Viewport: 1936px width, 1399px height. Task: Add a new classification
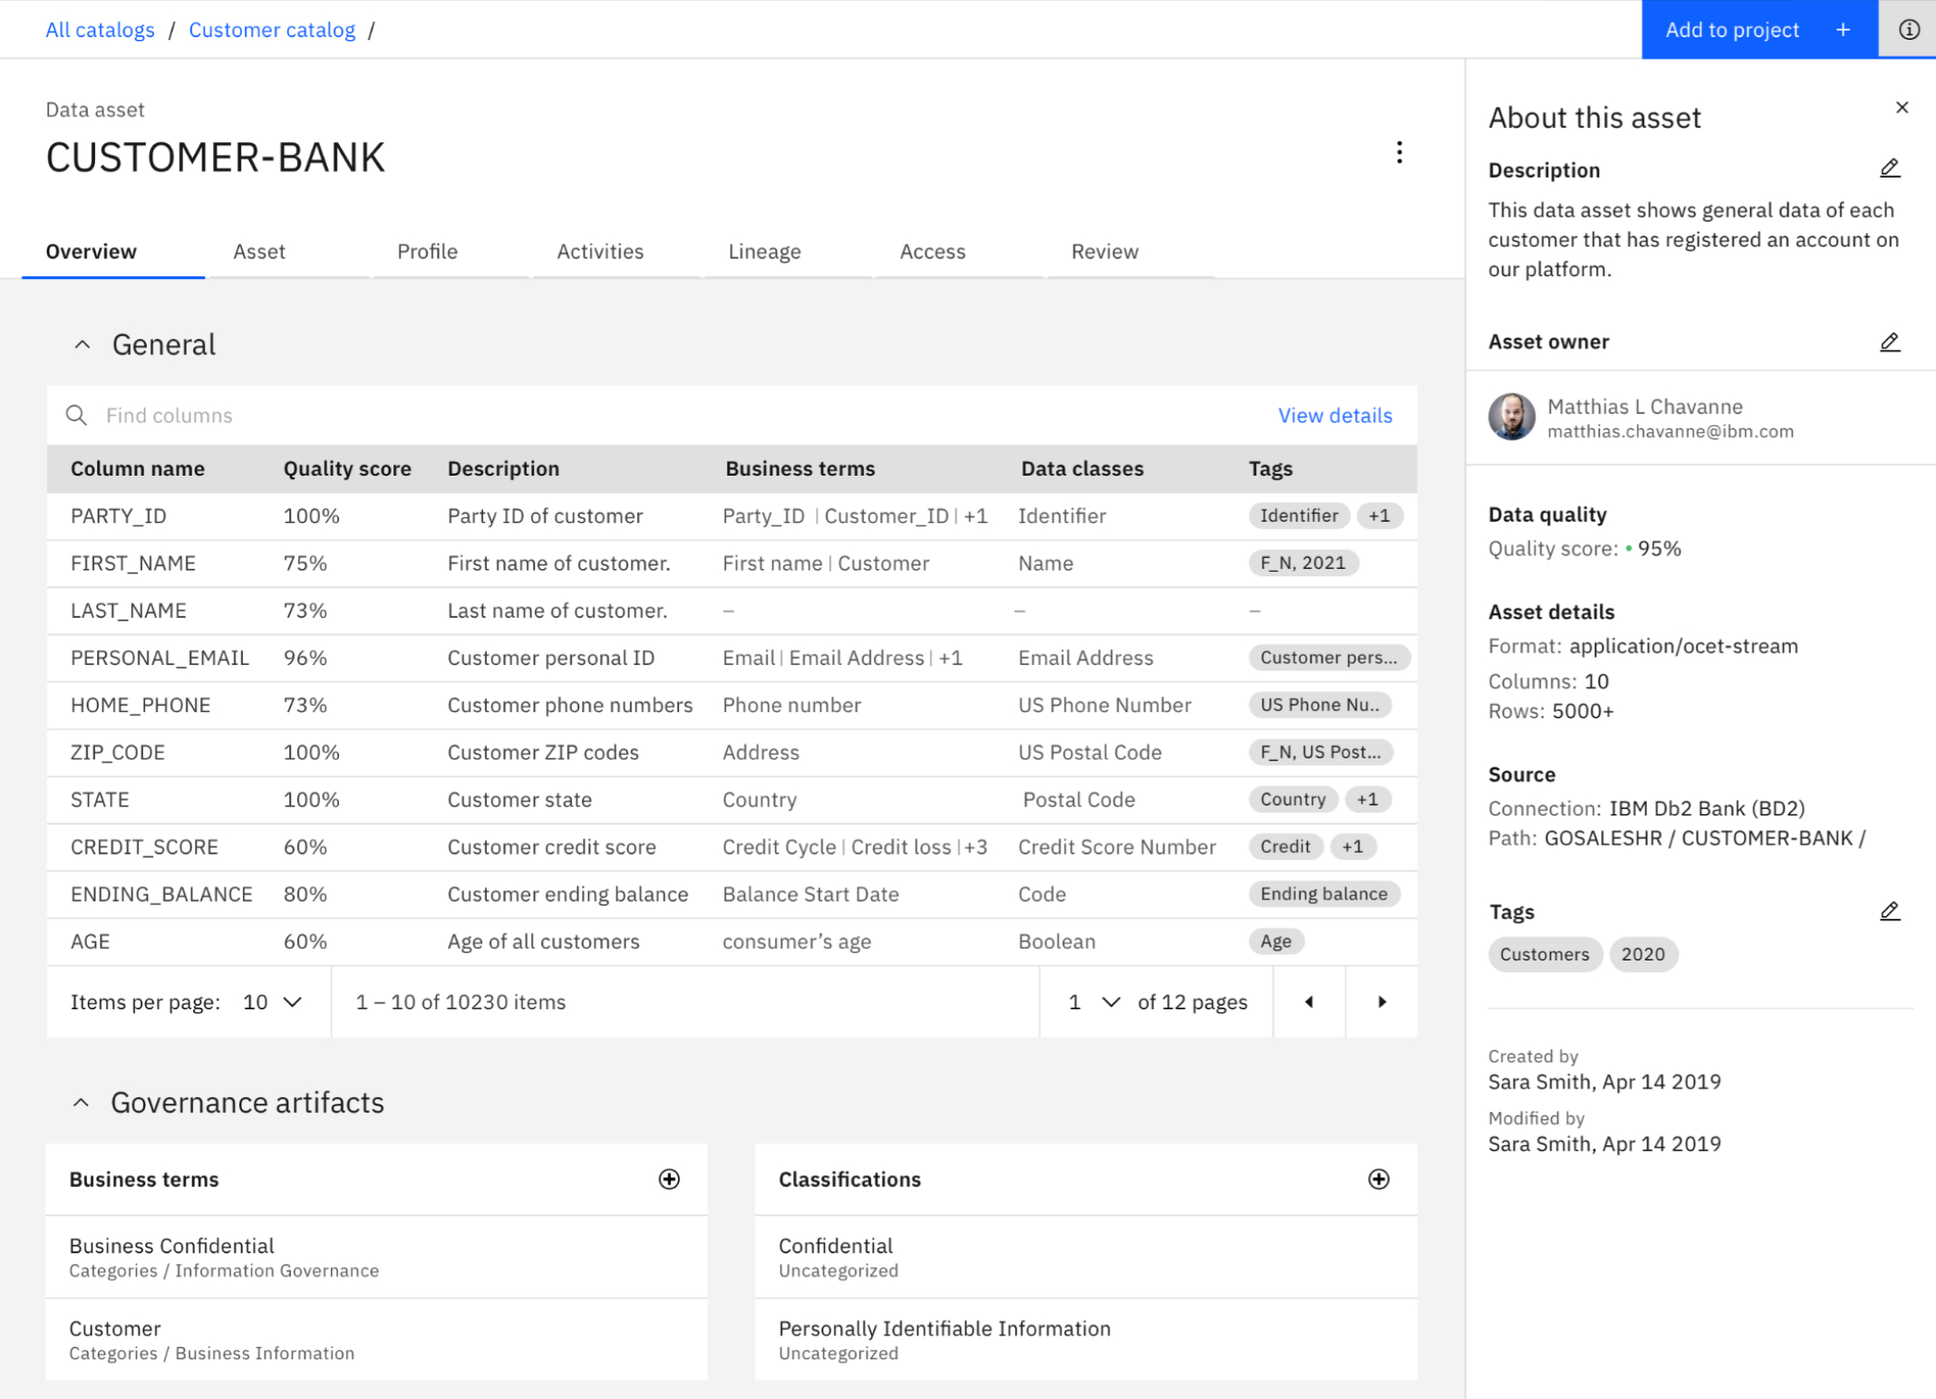[x=1379, y=1179]
